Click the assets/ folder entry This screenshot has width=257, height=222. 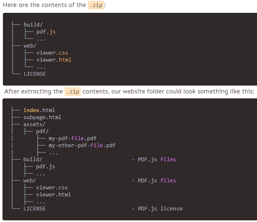coord(34,124)
